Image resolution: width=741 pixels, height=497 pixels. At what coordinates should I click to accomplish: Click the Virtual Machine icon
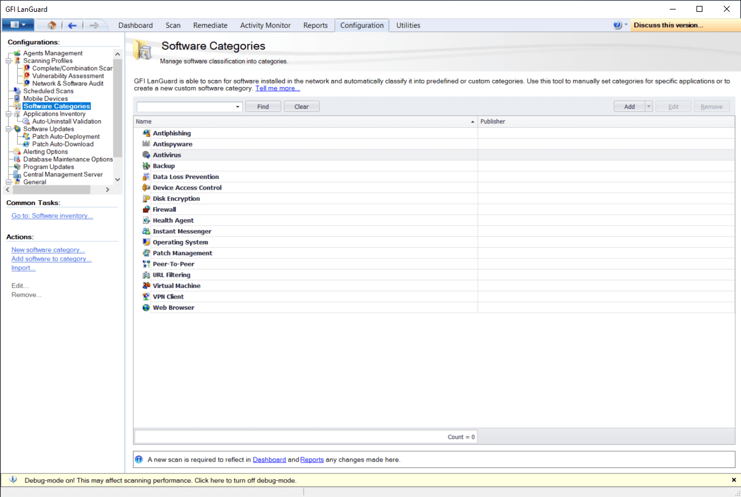[x=147, y=286]
